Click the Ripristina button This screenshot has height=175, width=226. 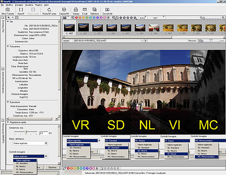coord(52,167)
